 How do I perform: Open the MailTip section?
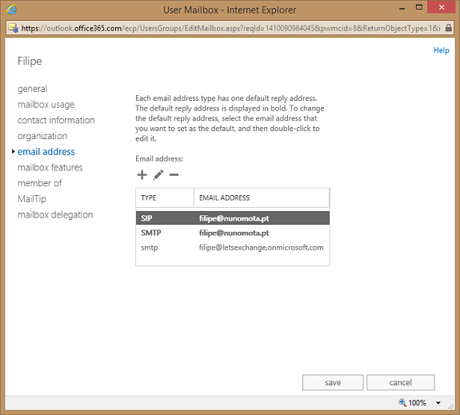[32, 199]
